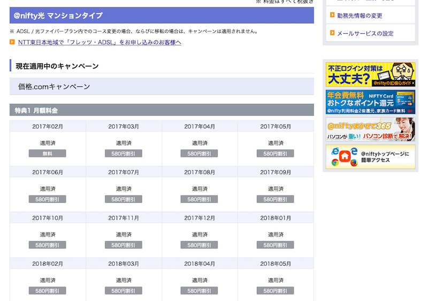The width and height of the screenshot is (428, 301).
Task: Click the 580円割引 badge under 2017年04月
Action: pos(199,154)
